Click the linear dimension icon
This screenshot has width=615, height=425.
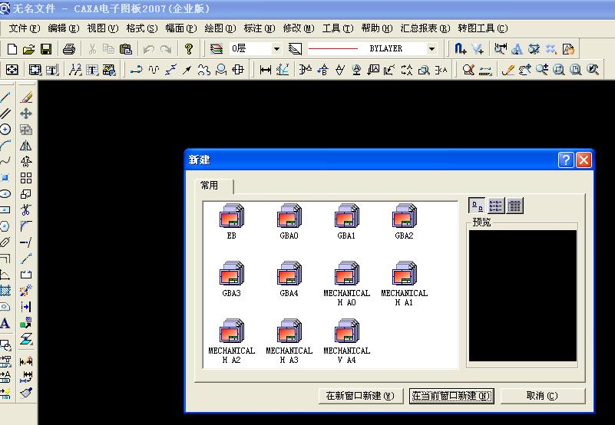coord(266,70)
